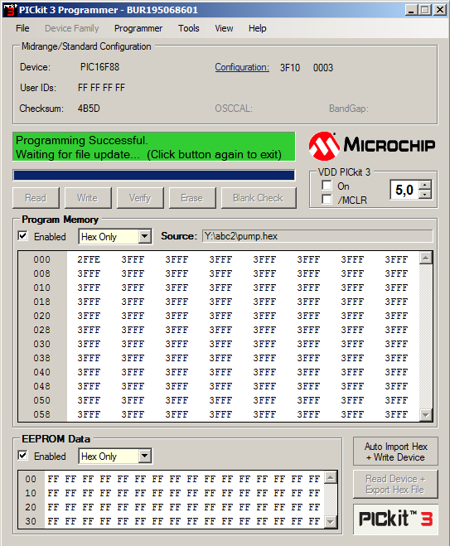Click EEPROM address row label 30
This screenshot has width=450, height=546.
click(x=31, y=522)
